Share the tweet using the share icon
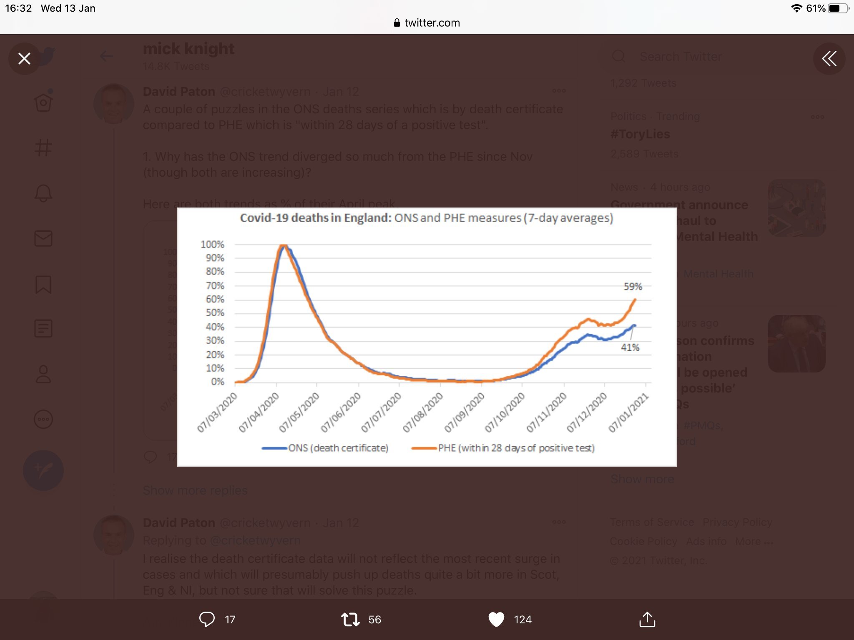 (x=647, y=619)
